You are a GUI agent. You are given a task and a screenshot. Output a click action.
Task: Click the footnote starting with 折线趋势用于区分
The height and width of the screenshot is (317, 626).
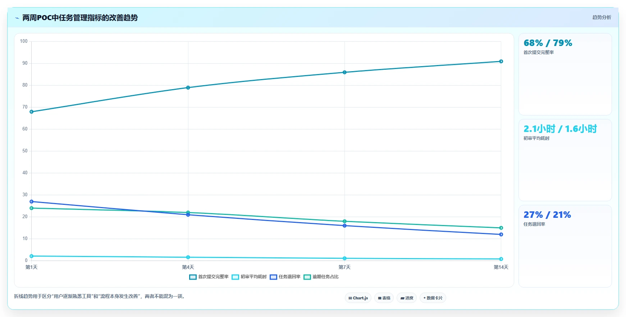point(100,297)
